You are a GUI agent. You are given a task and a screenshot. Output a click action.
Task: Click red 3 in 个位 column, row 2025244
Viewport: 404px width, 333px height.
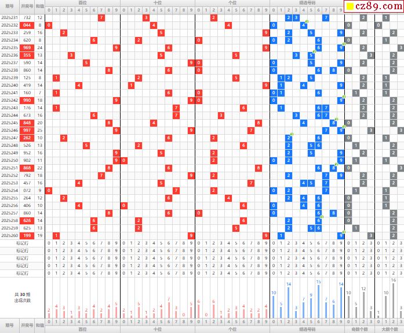(221, 116)
